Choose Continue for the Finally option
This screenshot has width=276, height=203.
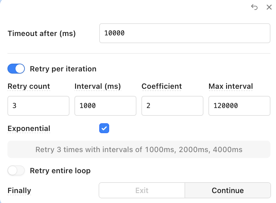pos(228,190)
